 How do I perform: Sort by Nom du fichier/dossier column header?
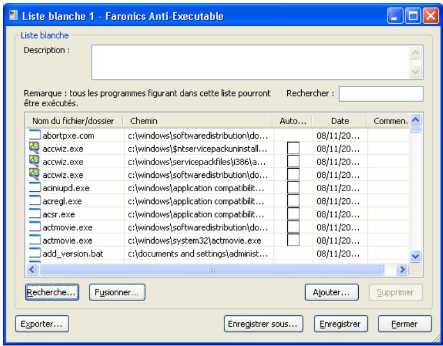(x=74, y=121)
